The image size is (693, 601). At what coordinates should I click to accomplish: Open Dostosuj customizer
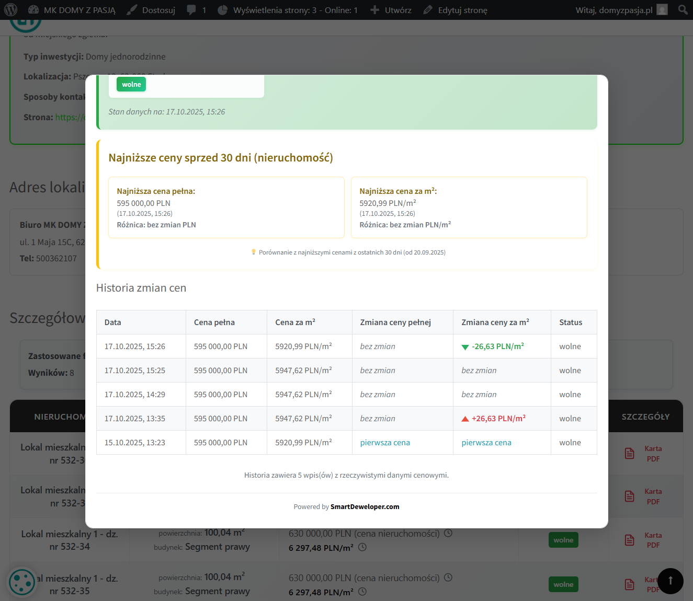(151, 10)
